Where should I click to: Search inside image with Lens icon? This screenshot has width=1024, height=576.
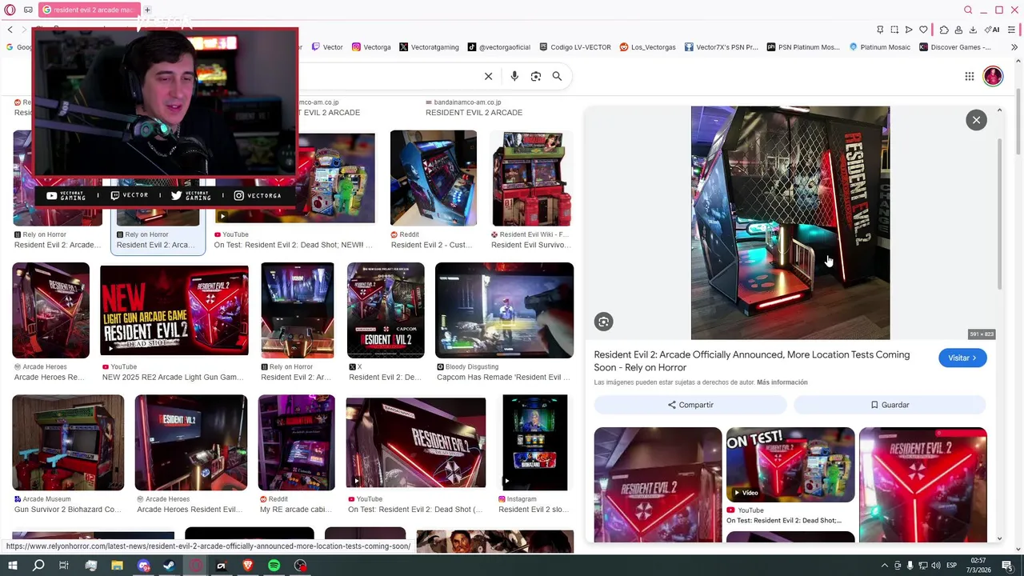click(603, 322)
